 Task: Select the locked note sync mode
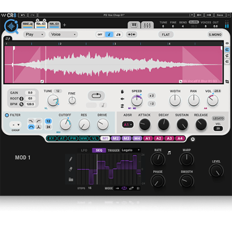[x=119, y=34]
